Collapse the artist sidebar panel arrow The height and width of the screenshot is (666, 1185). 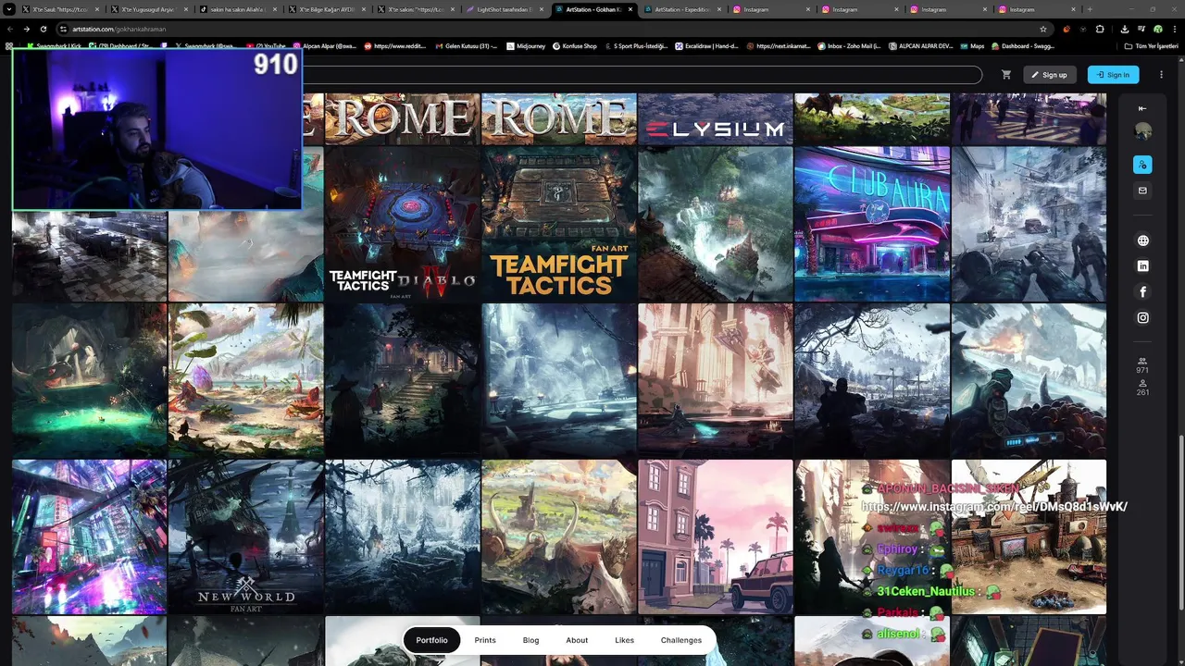(1142, 108)
